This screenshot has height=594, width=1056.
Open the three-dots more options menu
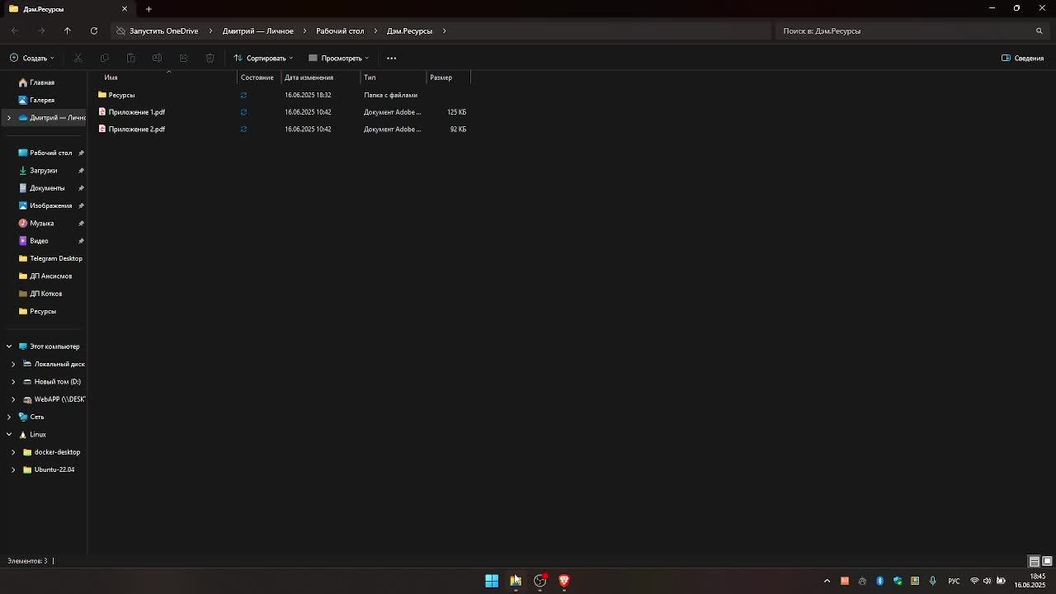point(392,58)
